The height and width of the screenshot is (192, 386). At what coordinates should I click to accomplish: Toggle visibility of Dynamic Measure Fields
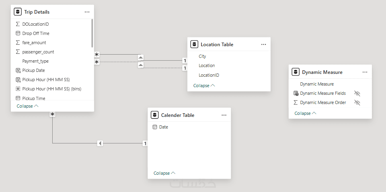(x=357, y=93)
